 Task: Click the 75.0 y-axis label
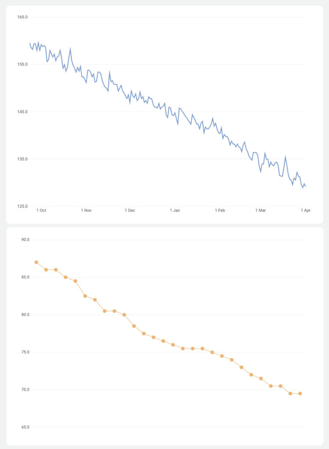25,352
